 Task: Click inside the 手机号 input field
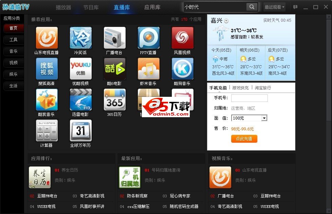pos(250,98)
